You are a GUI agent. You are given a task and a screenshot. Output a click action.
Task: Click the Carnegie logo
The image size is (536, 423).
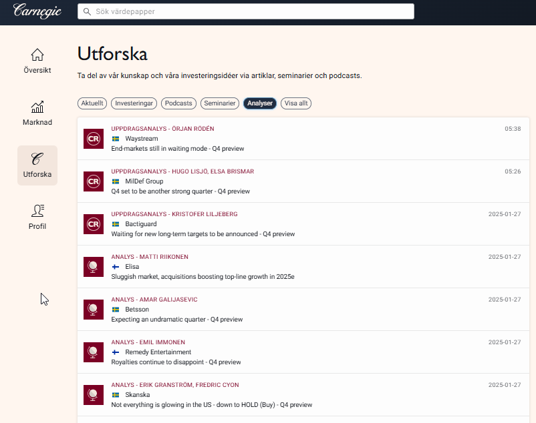pyautogui.click(x=37, y=11)
